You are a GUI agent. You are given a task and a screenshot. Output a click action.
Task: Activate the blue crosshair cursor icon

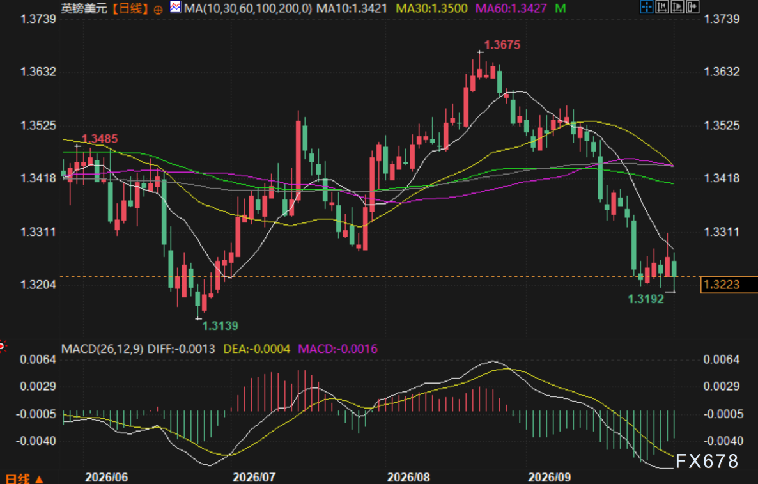tap(646, 7)
